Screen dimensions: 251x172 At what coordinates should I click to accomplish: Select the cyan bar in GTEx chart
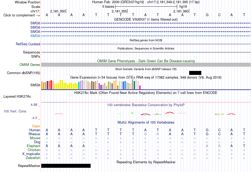click(79, 85)
